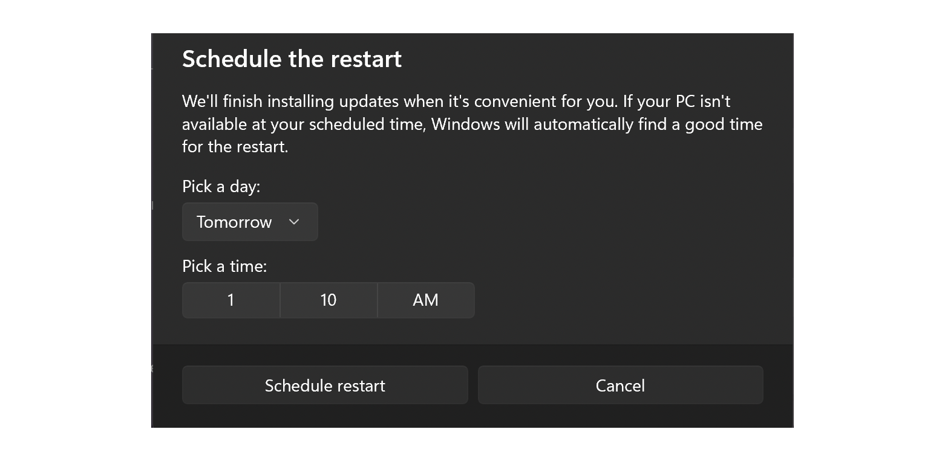Select Tomorrow in the day picker
This screenshot has width=945, height=461.
click(249, 221)
